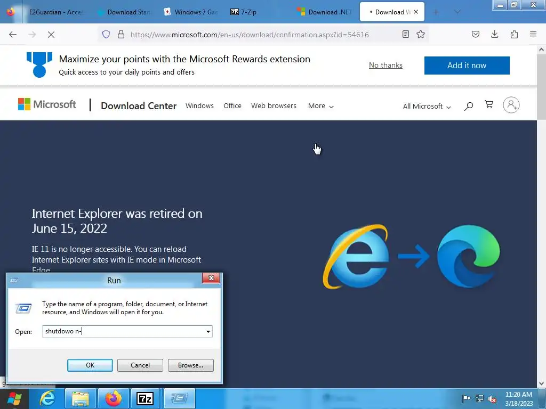Click the Microsoft Rewards medal icon
The image size is (546, 409).
39,64
